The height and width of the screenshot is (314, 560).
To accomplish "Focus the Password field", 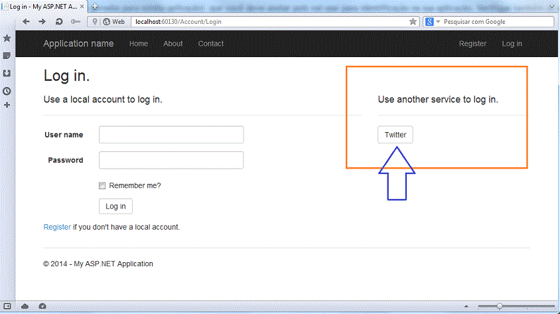I will point(171,160).
